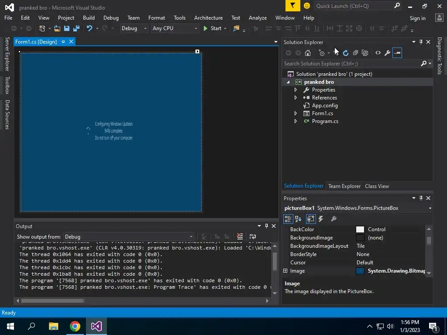Select the Form1.cs [Design] tab
Screen dimensions: 447x335
click(x=36, y=41)
